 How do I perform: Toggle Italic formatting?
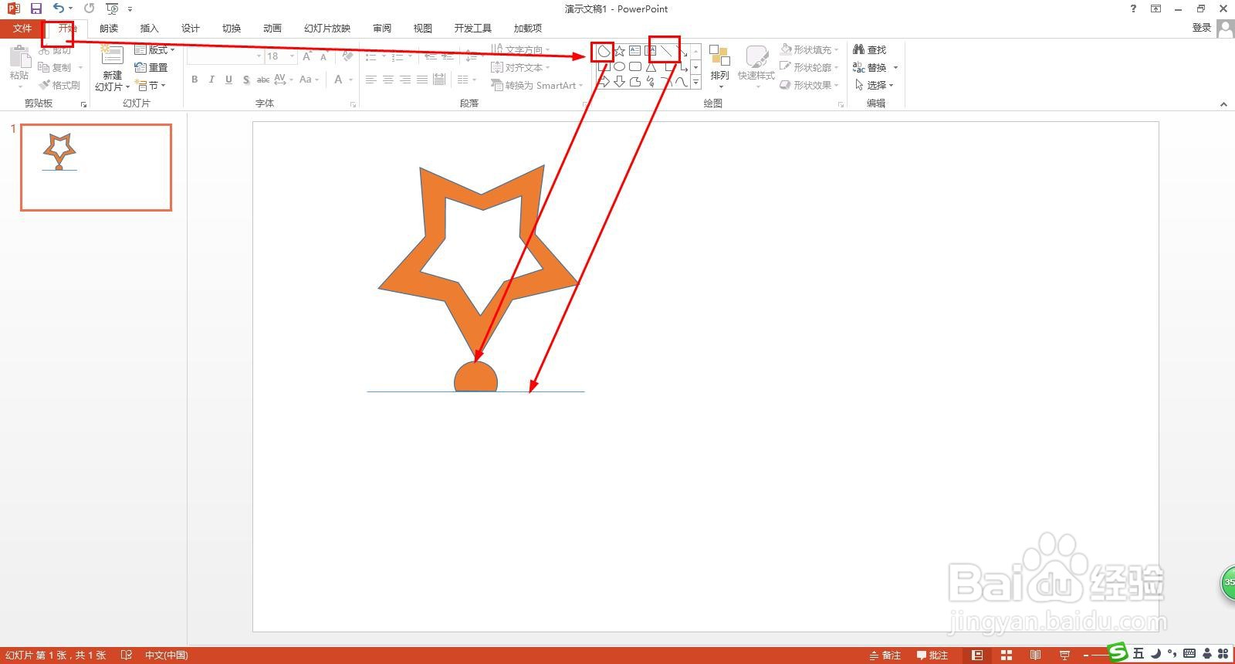211,80
